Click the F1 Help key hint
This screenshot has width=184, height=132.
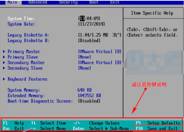pyautogui.click(x=13, y=123)
